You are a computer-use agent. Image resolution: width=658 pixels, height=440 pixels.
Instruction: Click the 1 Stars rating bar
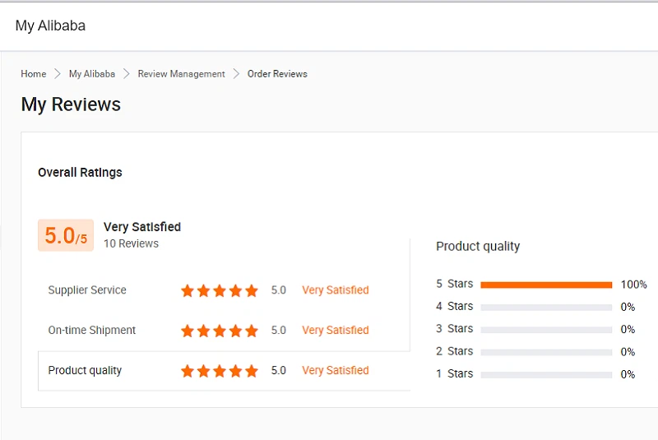pos(546,374)
